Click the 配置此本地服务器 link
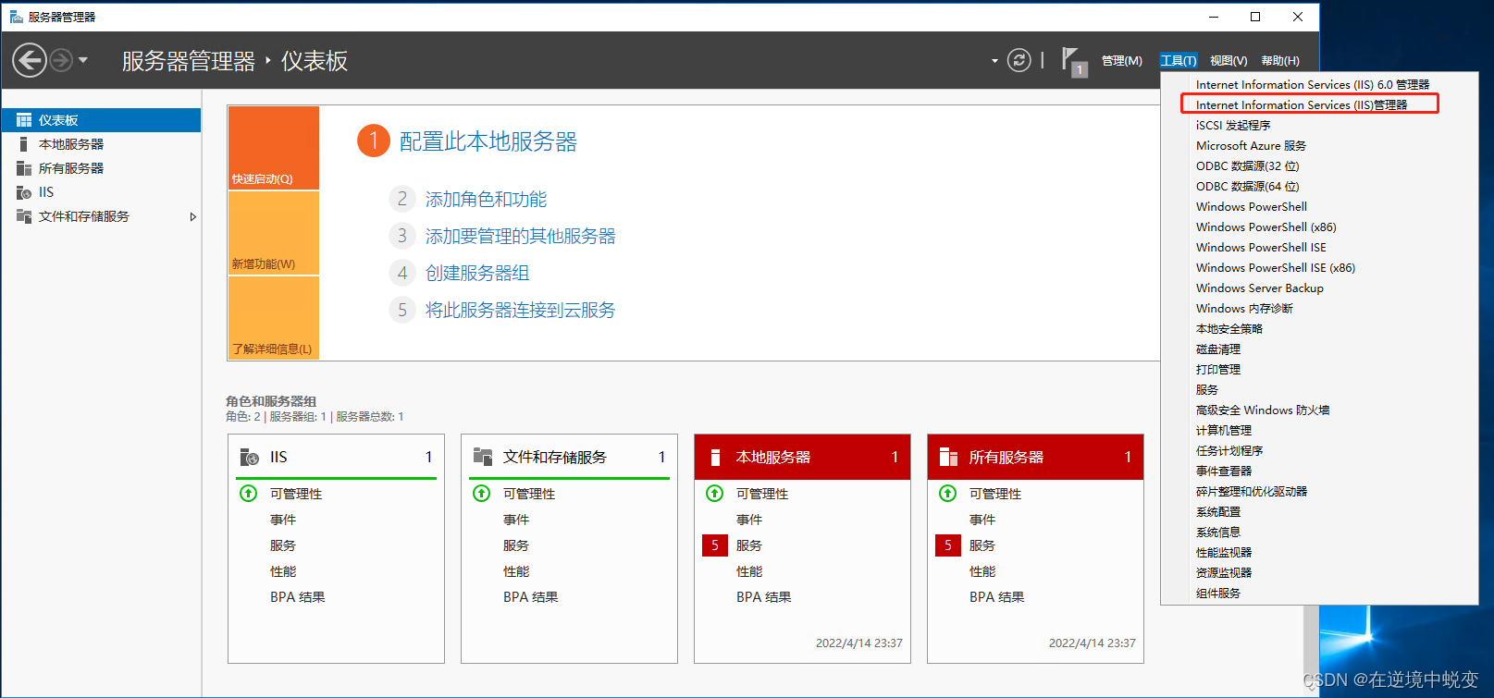1494x698 pixels. coord(488,141)
